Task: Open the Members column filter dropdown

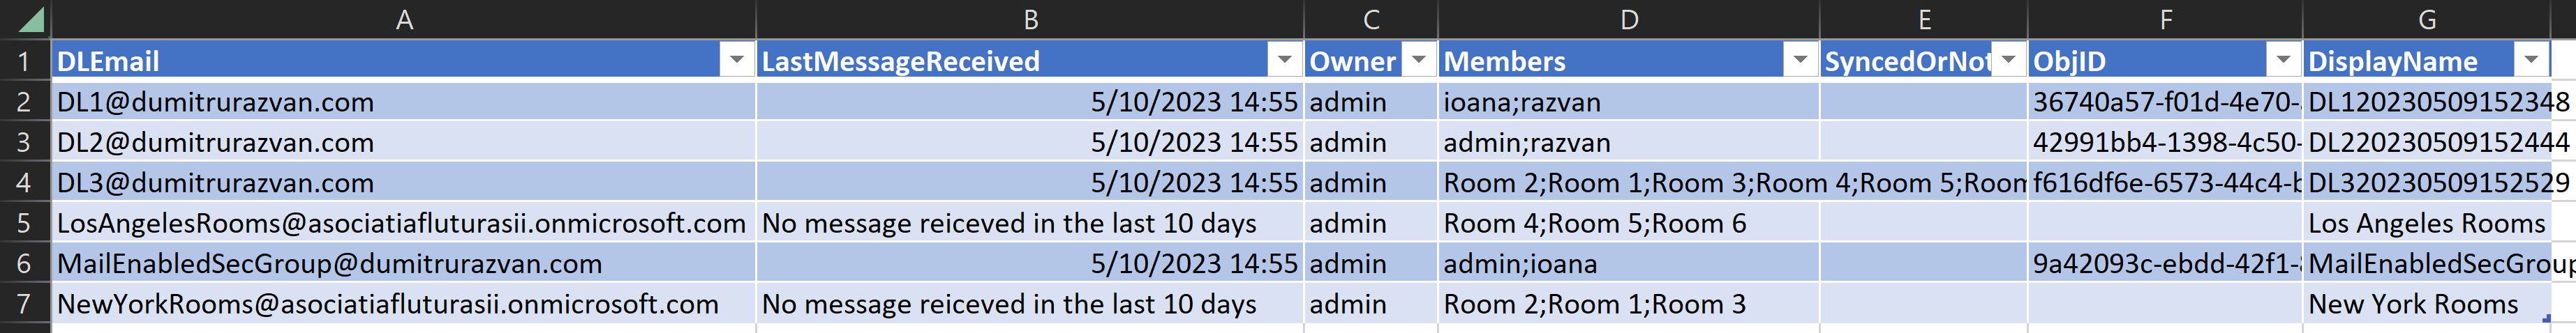Action: point(1800,61)
